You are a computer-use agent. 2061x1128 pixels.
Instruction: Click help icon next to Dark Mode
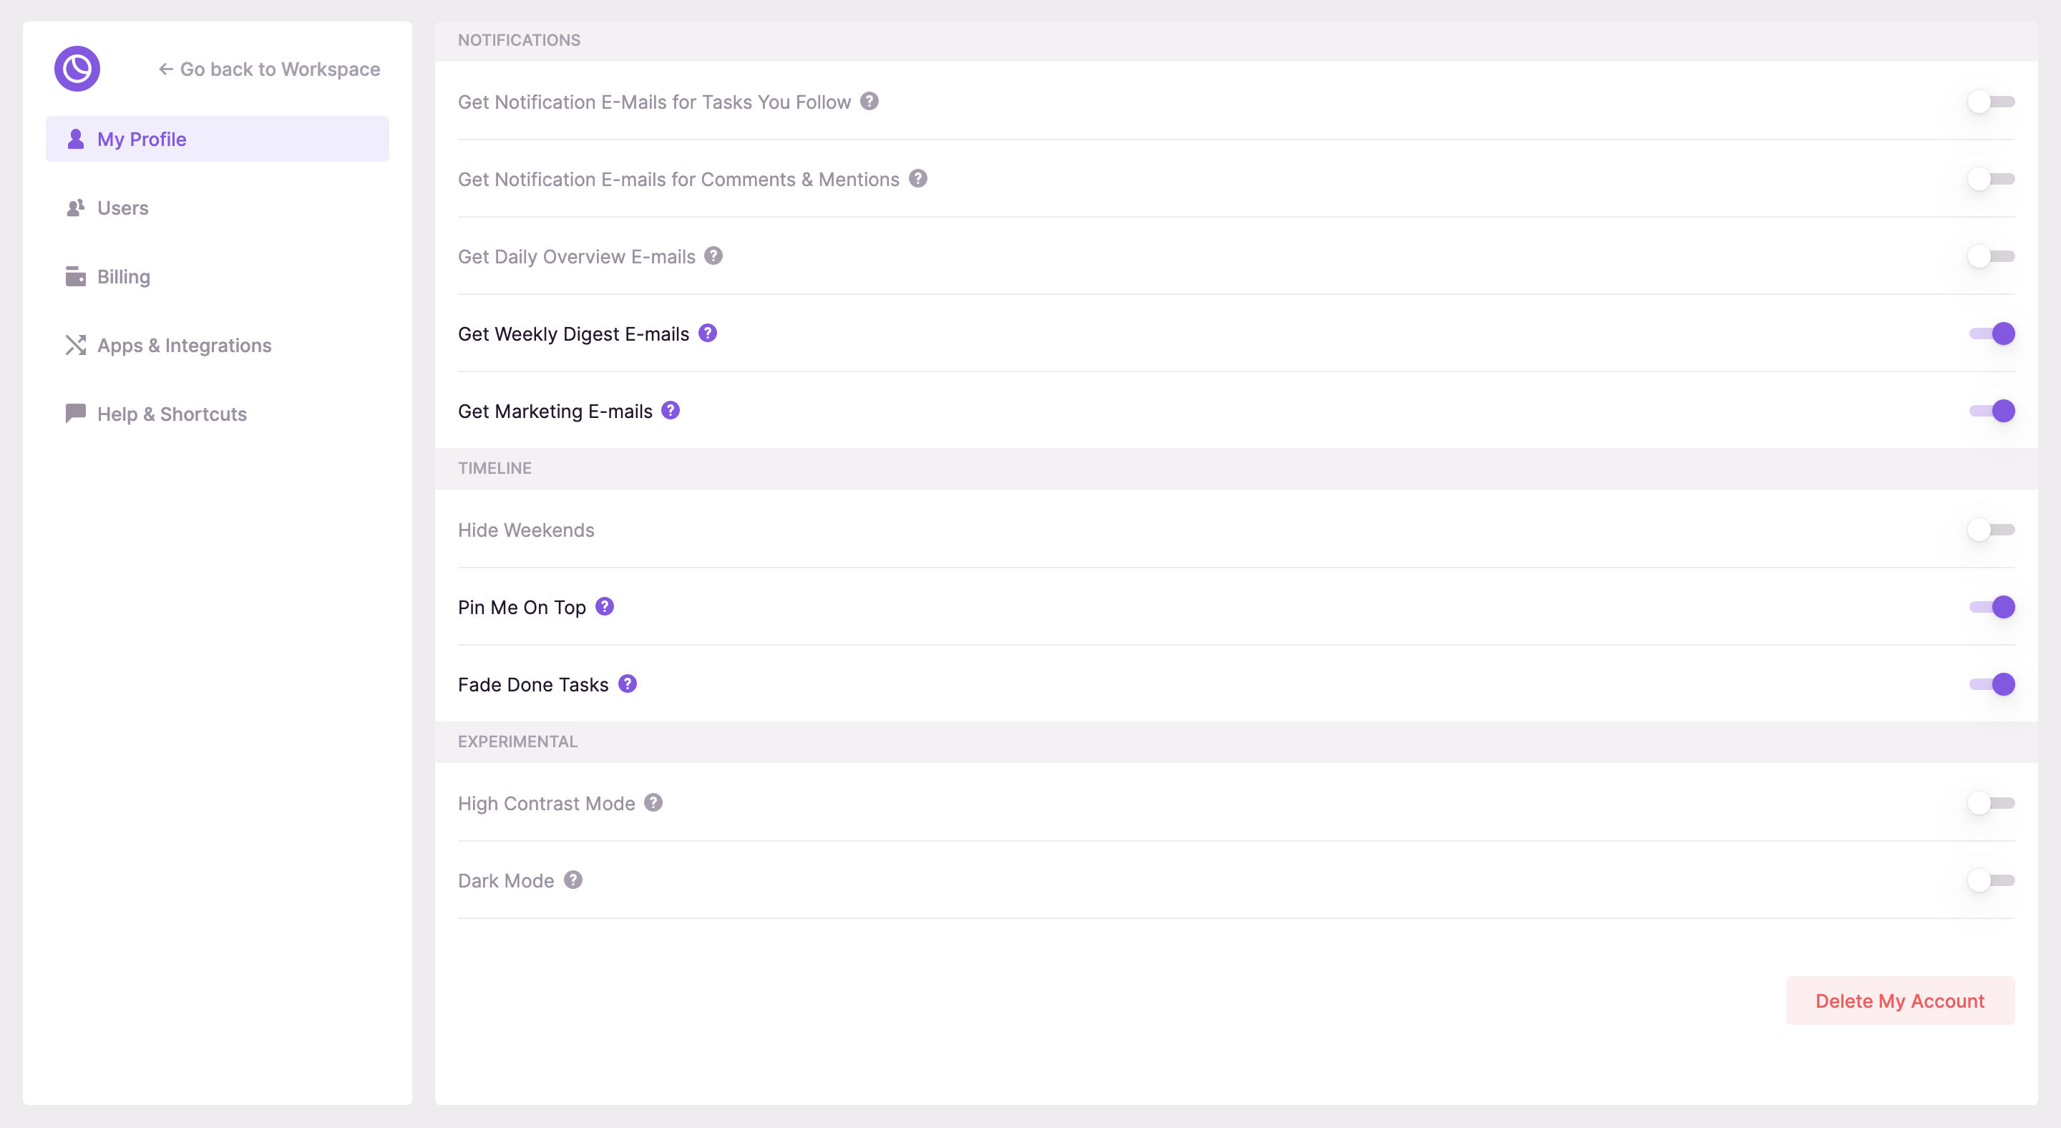(x=572, y=880)
